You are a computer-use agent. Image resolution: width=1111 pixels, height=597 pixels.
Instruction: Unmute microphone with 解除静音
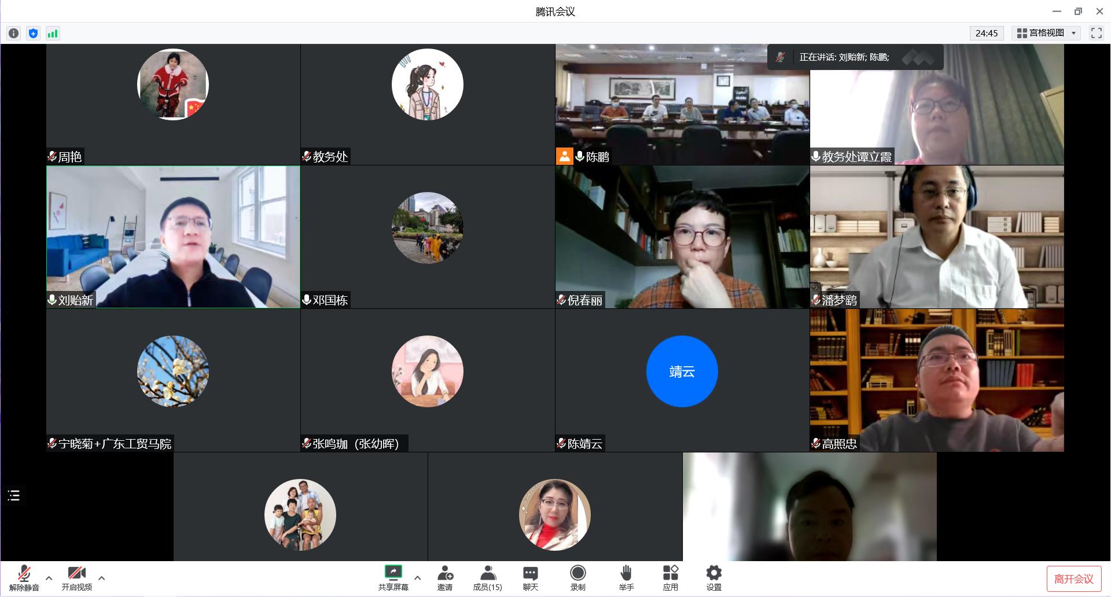[x=24, y=578]
